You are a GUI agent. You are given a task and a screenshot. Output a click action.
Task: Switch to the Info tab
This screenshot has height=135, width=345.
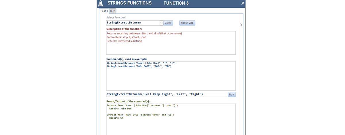[x=112, y=11]
